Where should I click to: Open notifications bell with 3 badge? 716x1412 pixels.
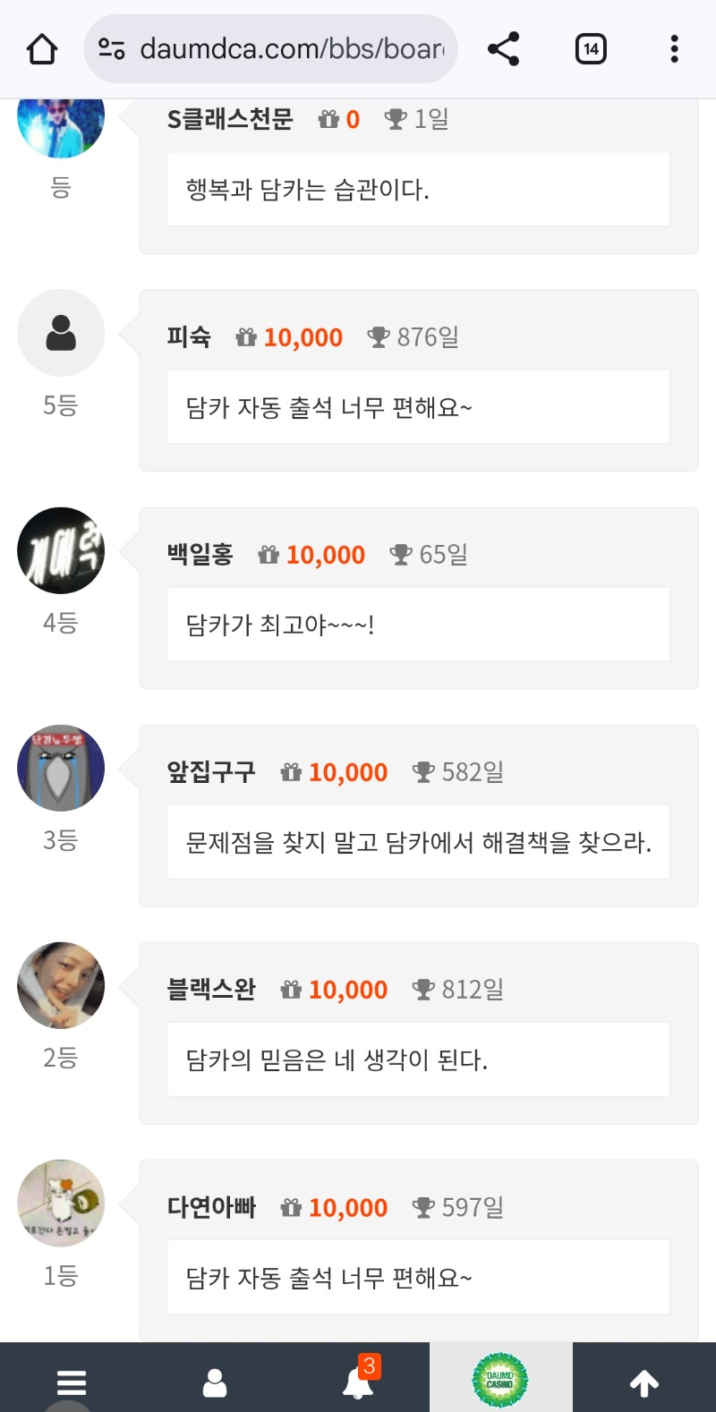pyautogui.click(x=358, y=1383)
